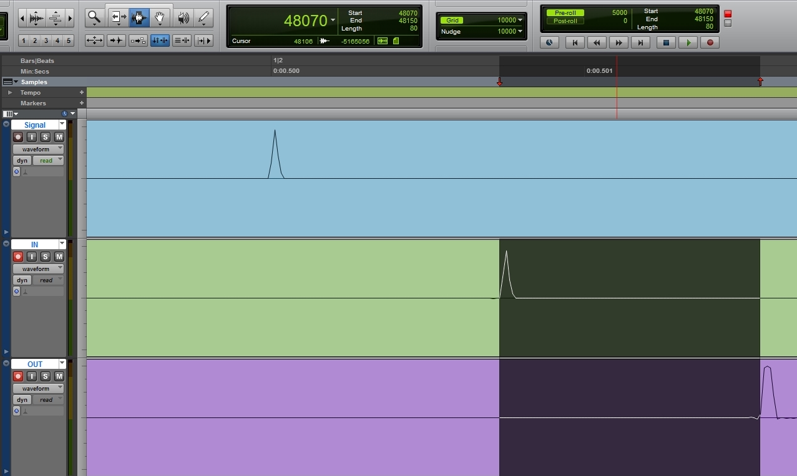Add a marker with Markers plus button
The image size is (797, 476).
click(81, 103)
